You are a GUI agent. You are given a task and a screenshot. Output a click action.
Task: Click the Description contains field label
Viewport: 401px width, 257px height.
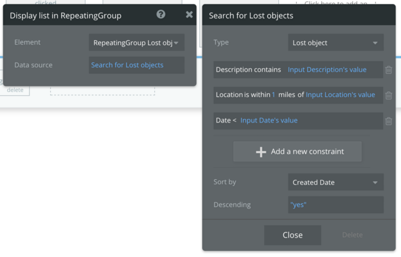point(248,70)
